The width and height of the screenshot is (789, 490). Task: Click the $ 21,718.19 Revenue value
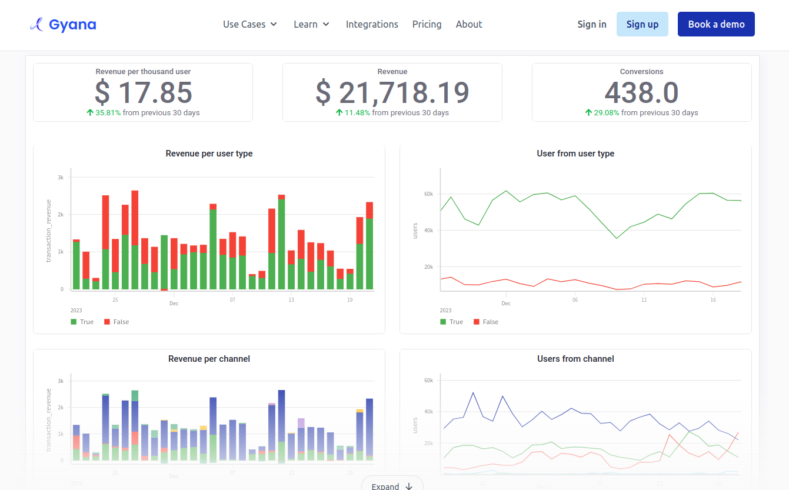[x=392, y=92]
